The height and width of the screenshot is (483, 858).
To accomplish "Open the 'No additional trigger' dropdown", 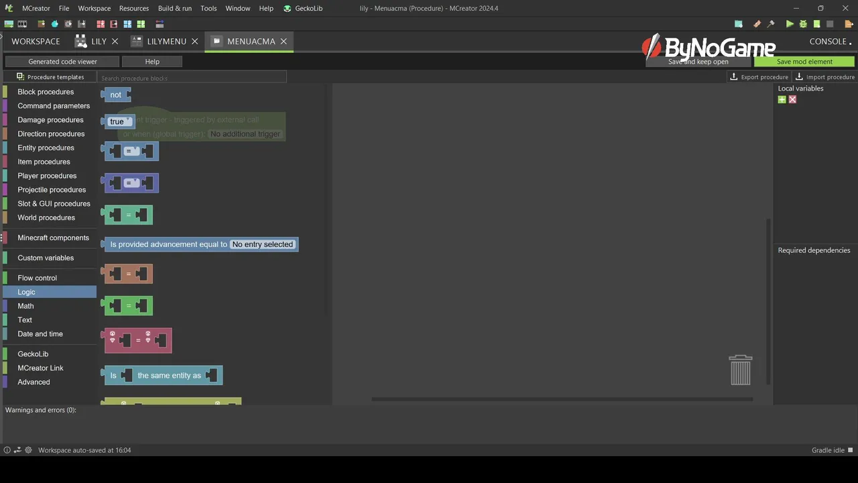I will [x=245, y=134].
